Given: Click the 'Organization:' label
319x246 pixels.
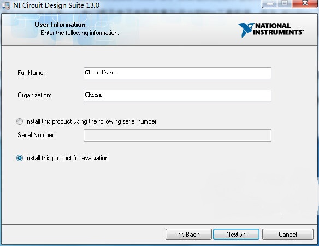Looking at the screenshot, I should click(x=34, y=95).
